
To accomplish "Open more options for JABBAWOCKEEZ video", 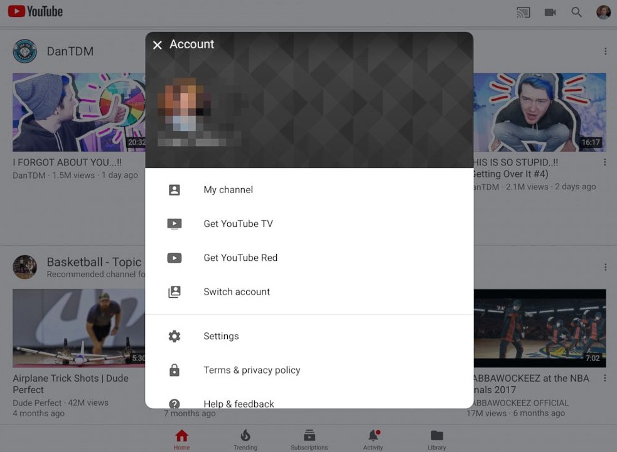I will 605,378.
